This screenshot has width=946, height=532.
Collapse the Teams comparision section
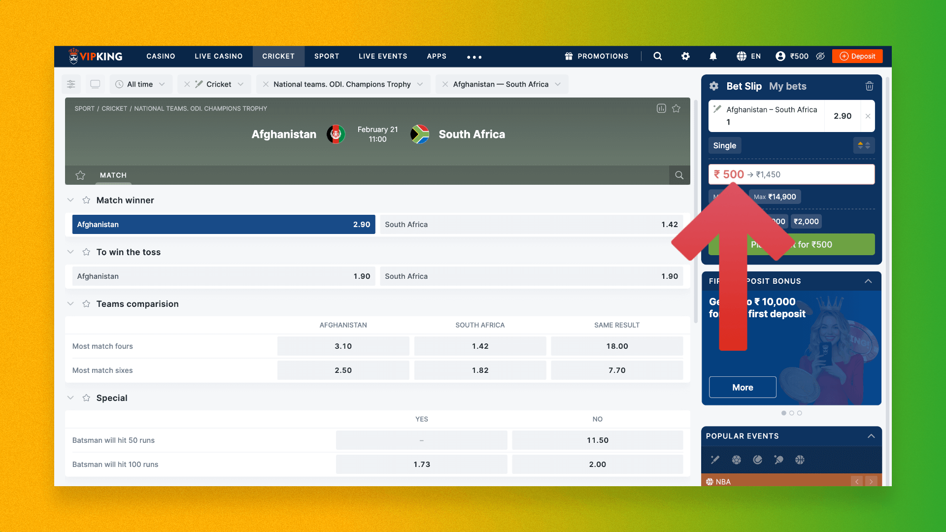coord(71,304)
